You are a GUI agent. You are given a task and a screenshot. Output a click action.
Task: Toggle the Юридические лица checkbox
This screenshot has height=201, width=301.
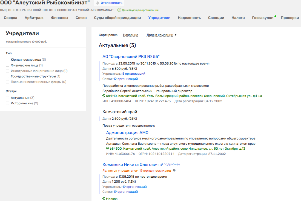pos(8,60)
